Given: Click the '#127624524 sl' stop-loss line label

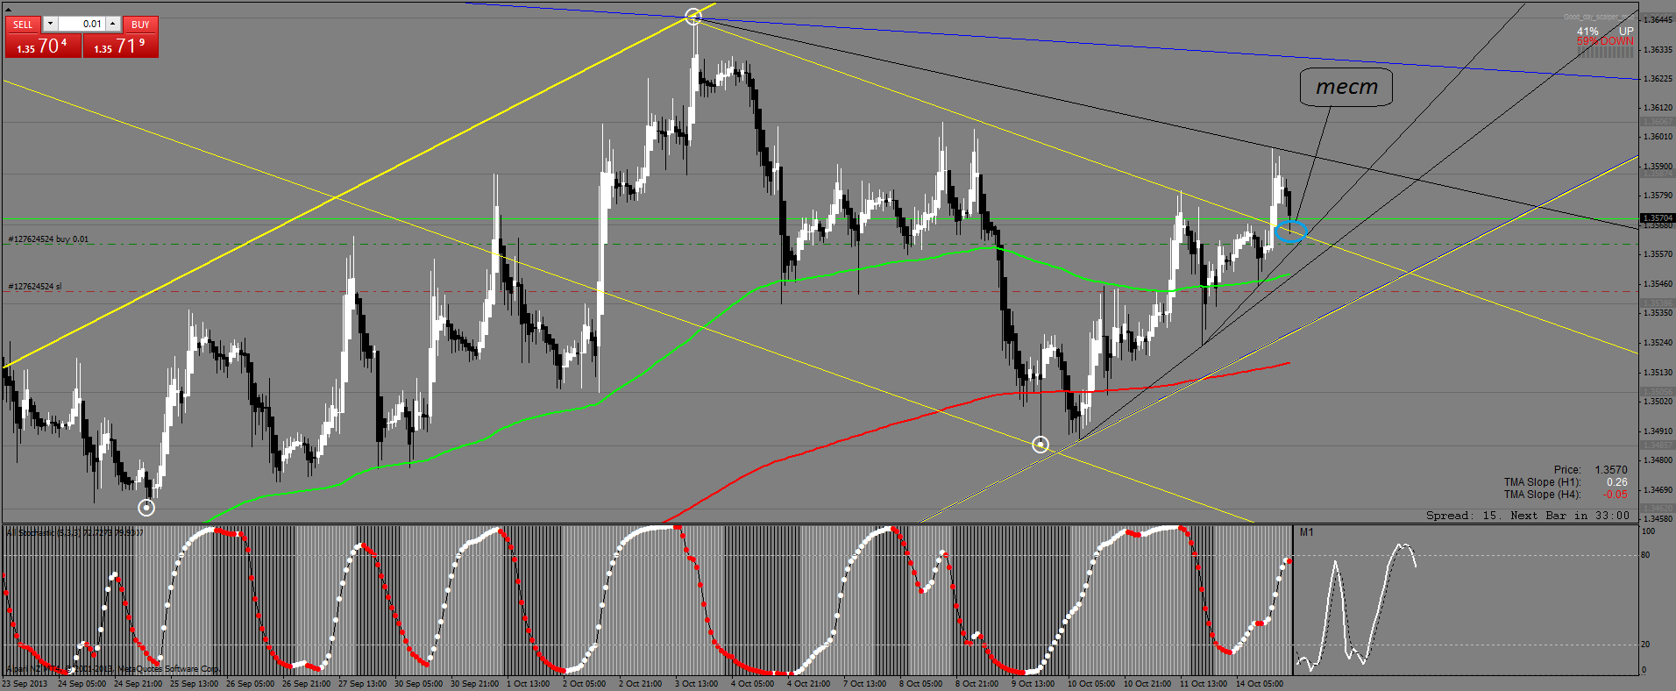Looking at the screenshot, I should click(x=35, y=287).
